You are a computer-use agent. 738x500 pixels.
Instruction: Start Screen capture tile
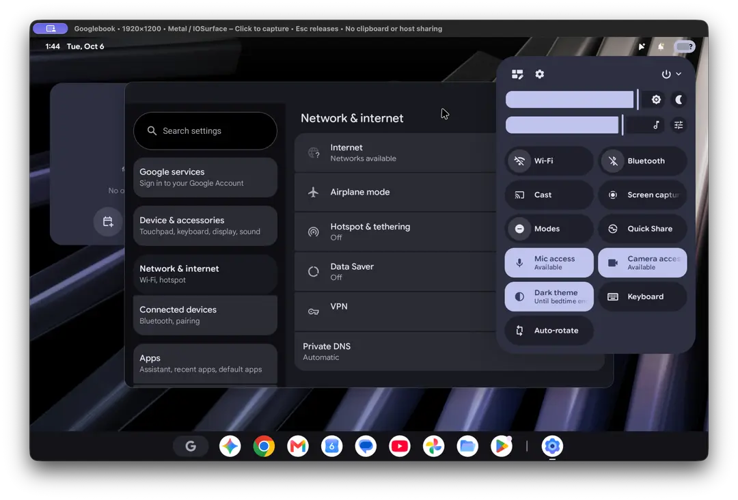(642, 195)
